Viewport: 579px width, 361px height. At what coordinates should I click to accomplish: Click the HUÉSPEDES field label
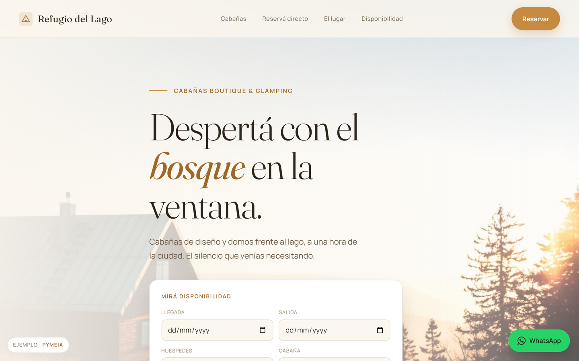click(x=177, y=351)
